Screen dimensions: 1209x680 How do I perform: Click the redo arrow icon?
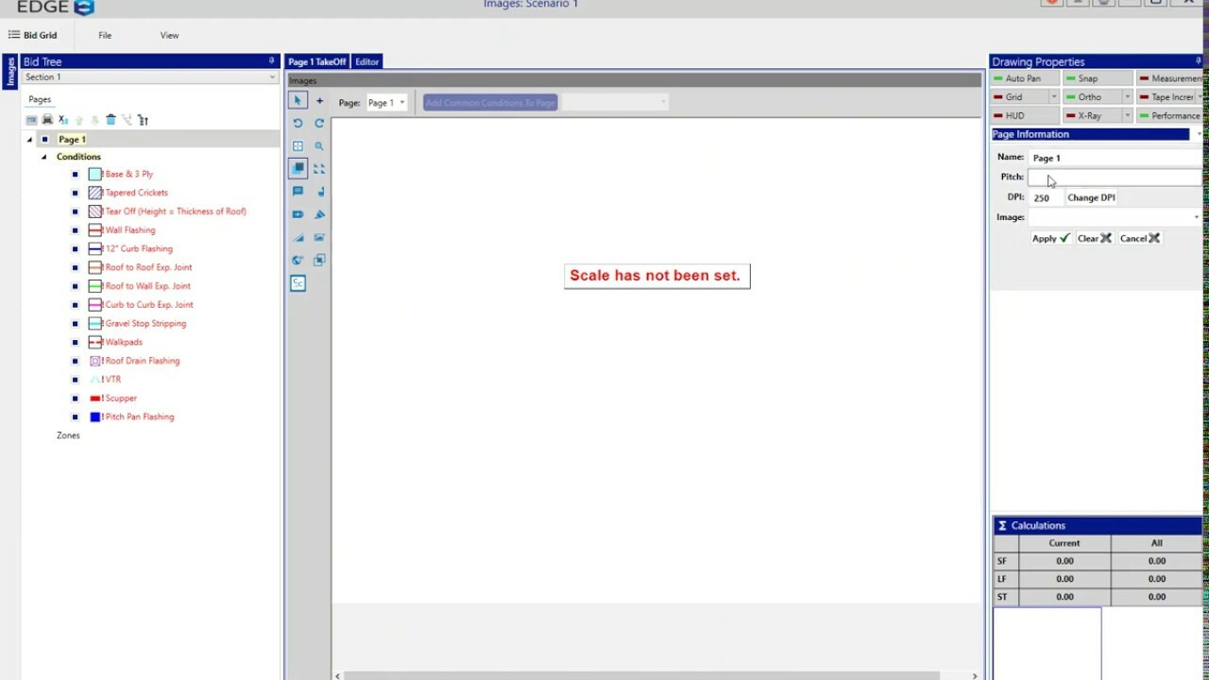(319, 124)
